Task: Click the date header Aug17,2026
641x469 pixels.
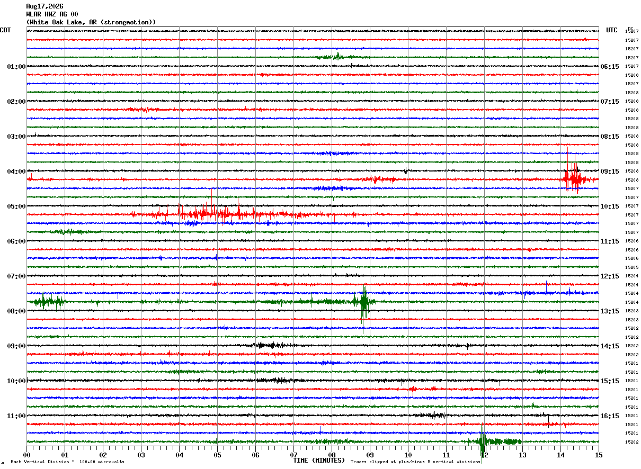Action: [44, 6]
